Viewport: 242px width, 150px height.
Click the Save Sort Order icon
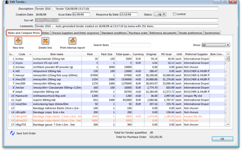13,133
